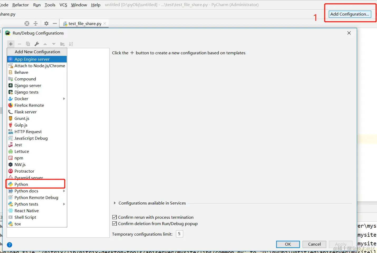The height and width of the screenshot is (253, 377).
Task: Click the plus Add New Configuration icon
Action: pyautogui.click(x=11, y=44)
